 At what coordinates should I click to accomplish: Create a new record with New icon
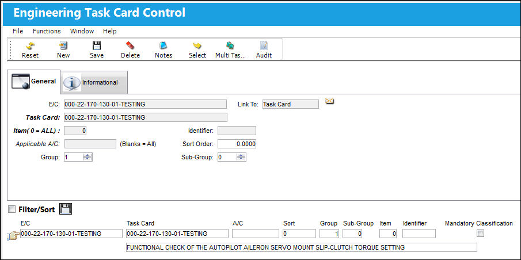[63, 45]
